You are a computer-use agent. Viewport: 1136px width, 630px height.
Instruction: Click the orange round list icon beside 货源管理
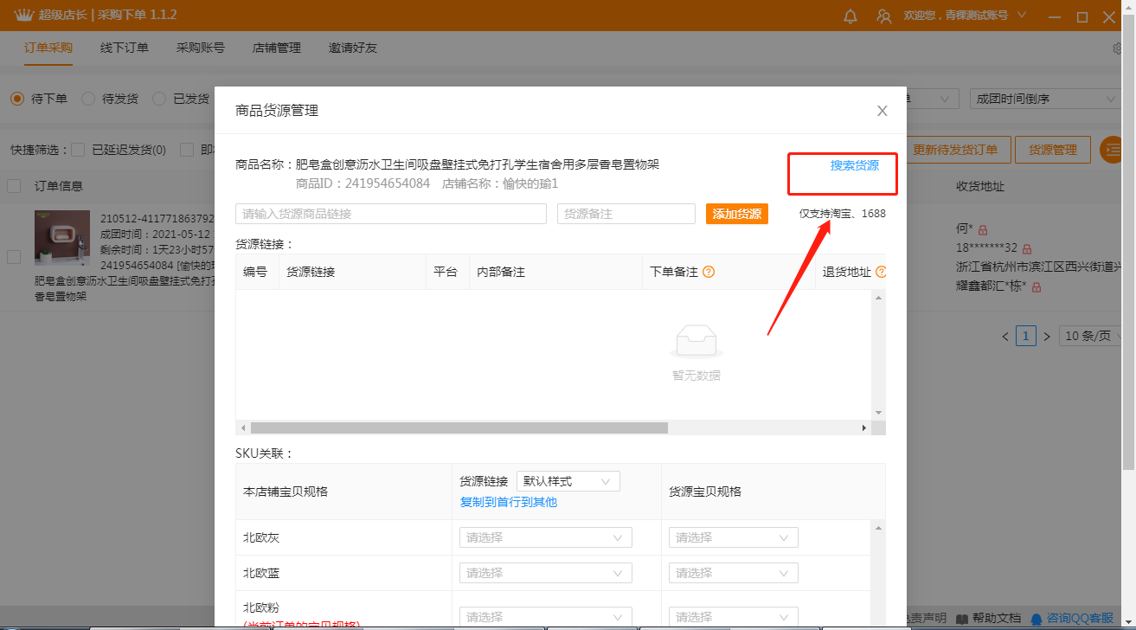click(x=1112, y=150)
